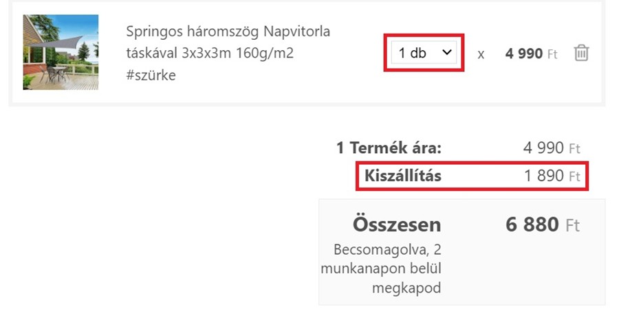Viewport: 621px width, 320px height.
Task: Select the "táskával 3x3x3m 160g/m2" description line
Action: click(x=210, y=53)
